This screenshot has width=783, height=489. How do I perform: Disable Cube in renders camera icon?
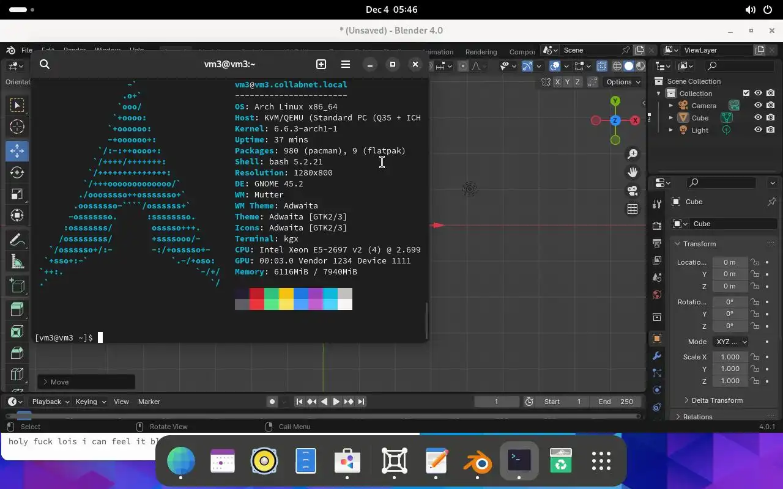[x=770, y=117]
